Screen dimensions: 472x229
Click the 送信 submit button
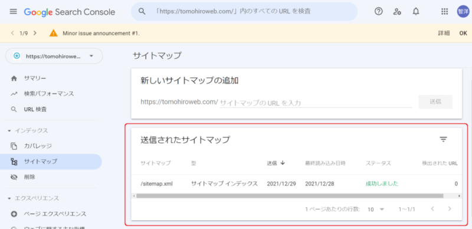[x=435, y=102]
